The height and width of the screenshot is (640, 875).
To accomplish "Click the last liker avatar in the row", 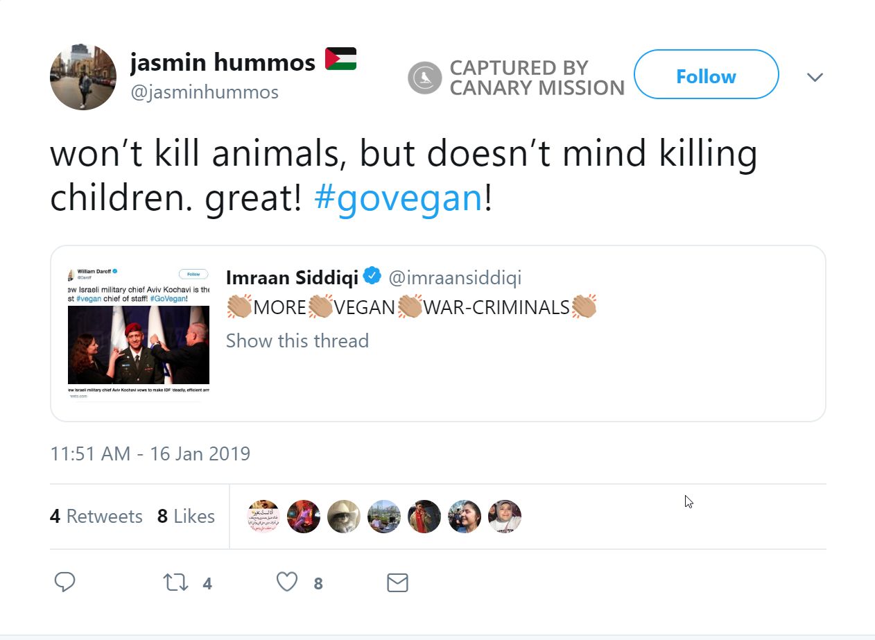I will click(x=504, y=517).
